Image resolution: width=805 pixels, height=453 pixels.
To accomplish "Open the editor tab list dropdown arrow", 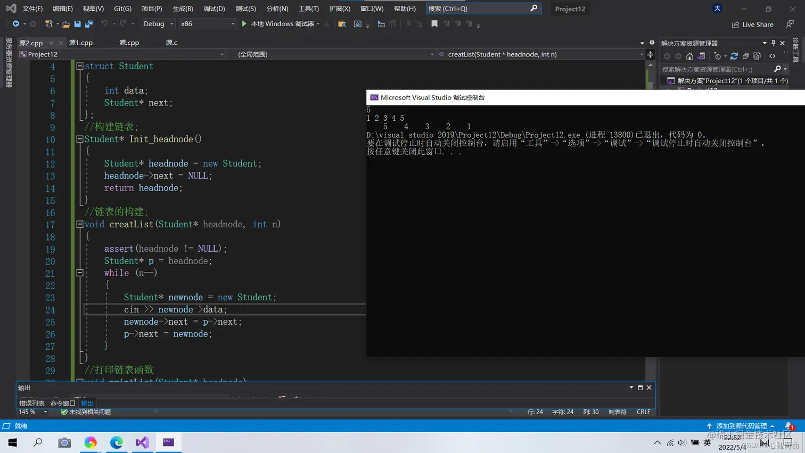I will (642, 43).
